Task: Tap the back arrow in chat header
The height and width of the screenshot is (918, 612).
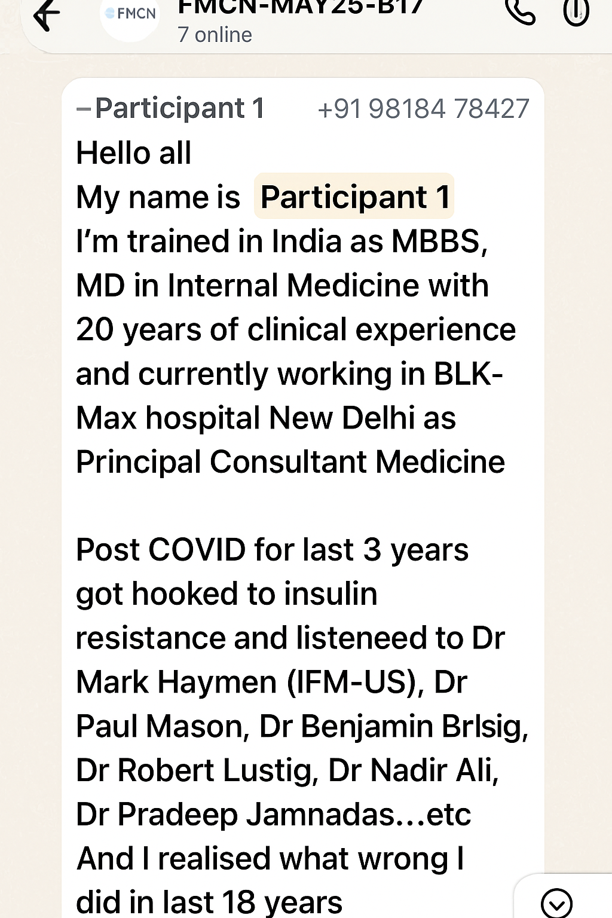Action: 47,14
